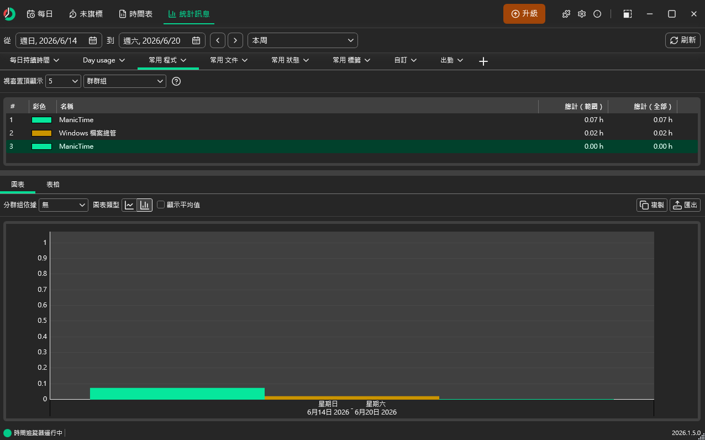The height and width of the screenshot is (440, 705).
Task: Open settings gear icon
Action: 582,14
